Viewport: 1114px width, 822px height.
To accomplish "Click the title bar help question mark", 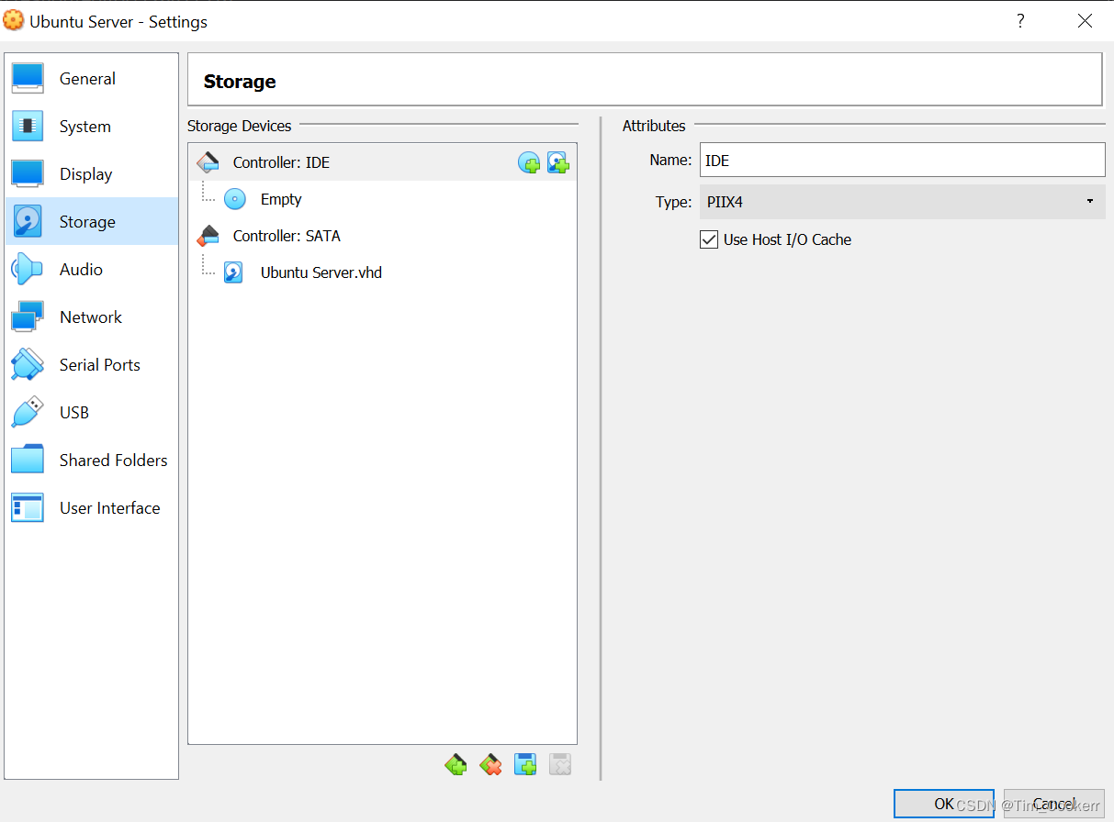I will (x=1020, y=21).
